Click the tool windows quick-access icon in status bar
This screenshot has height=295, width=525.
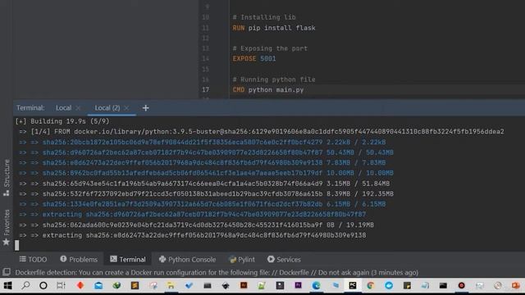coord(7,272)
